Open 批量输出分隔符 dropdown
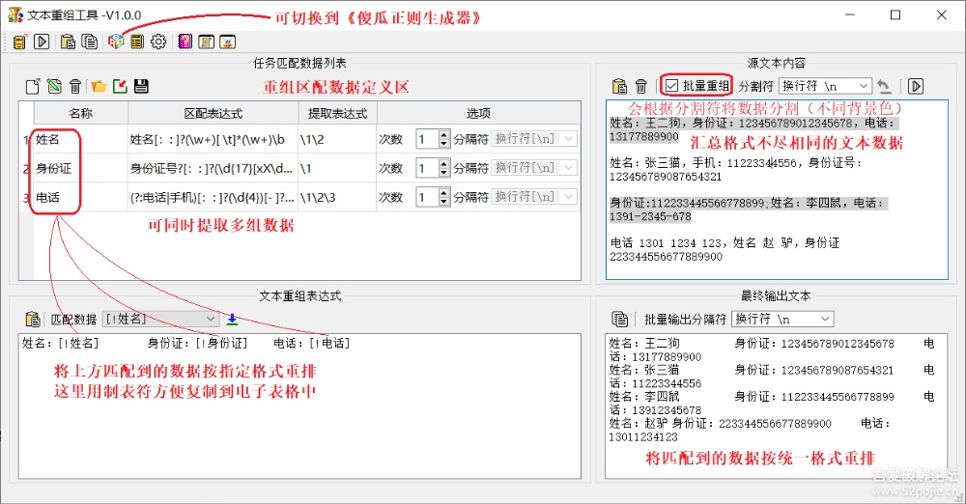966x504 pixels. pos(782,319)
